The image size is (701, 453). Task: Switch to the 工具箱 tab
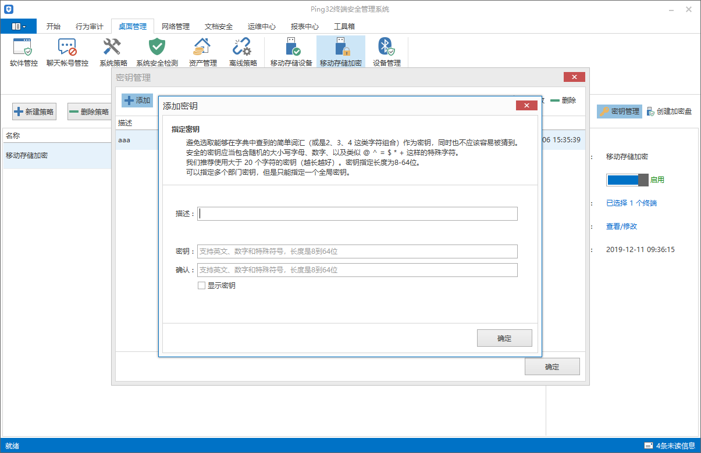(x=344, y=27)
